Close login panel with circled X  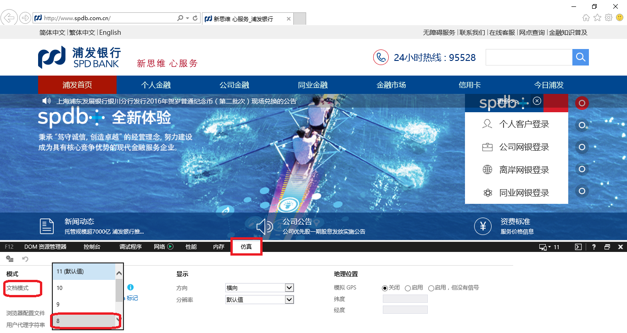pyautogui.click(x=537, y=101)
